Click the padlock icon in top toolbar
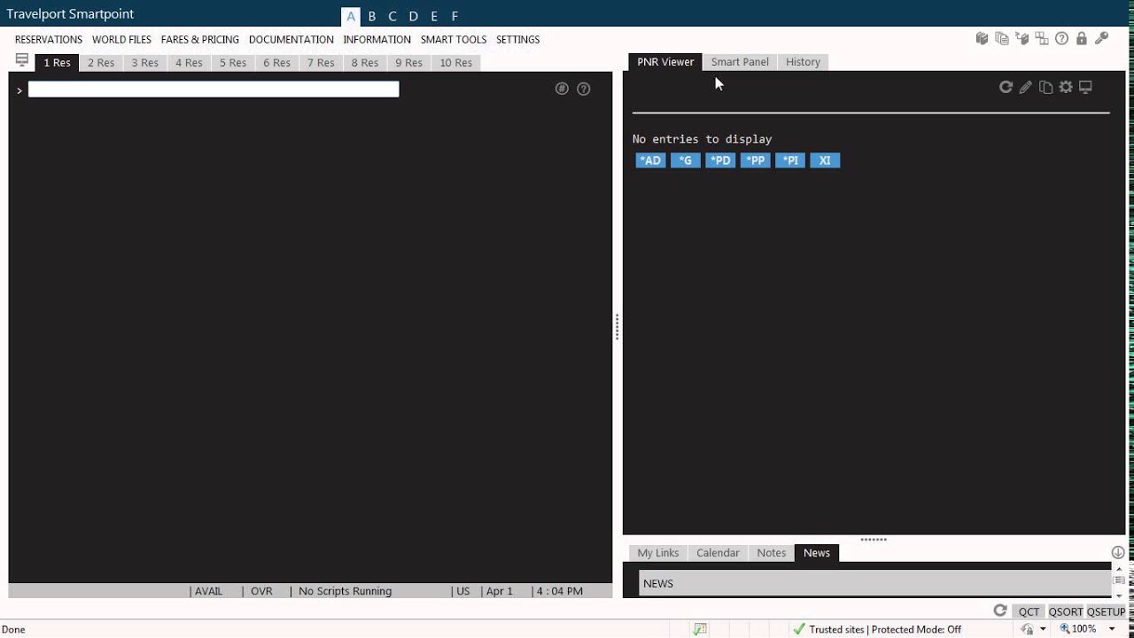 (1082, 39)
